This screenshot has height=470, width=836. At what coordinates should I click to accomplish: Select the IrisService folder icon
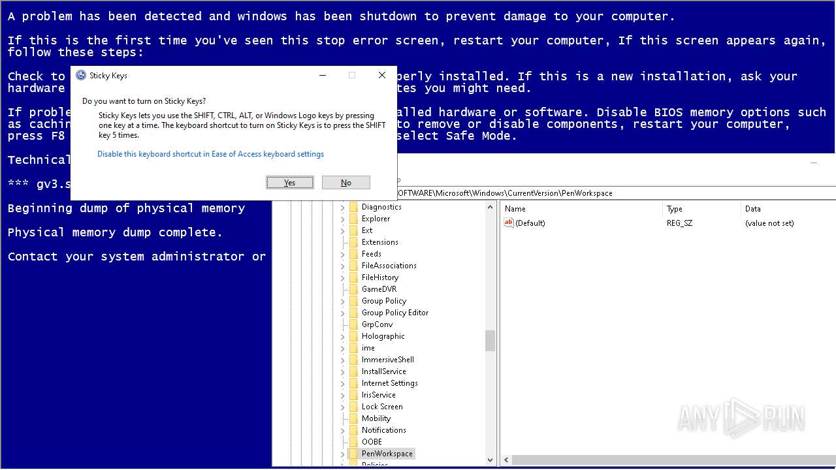coord(353,395)
